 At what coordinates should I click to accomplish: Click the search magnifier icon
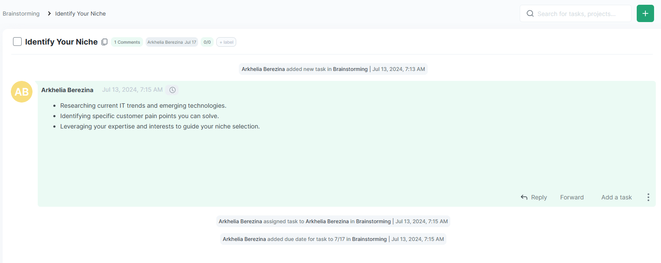point(530,13)
